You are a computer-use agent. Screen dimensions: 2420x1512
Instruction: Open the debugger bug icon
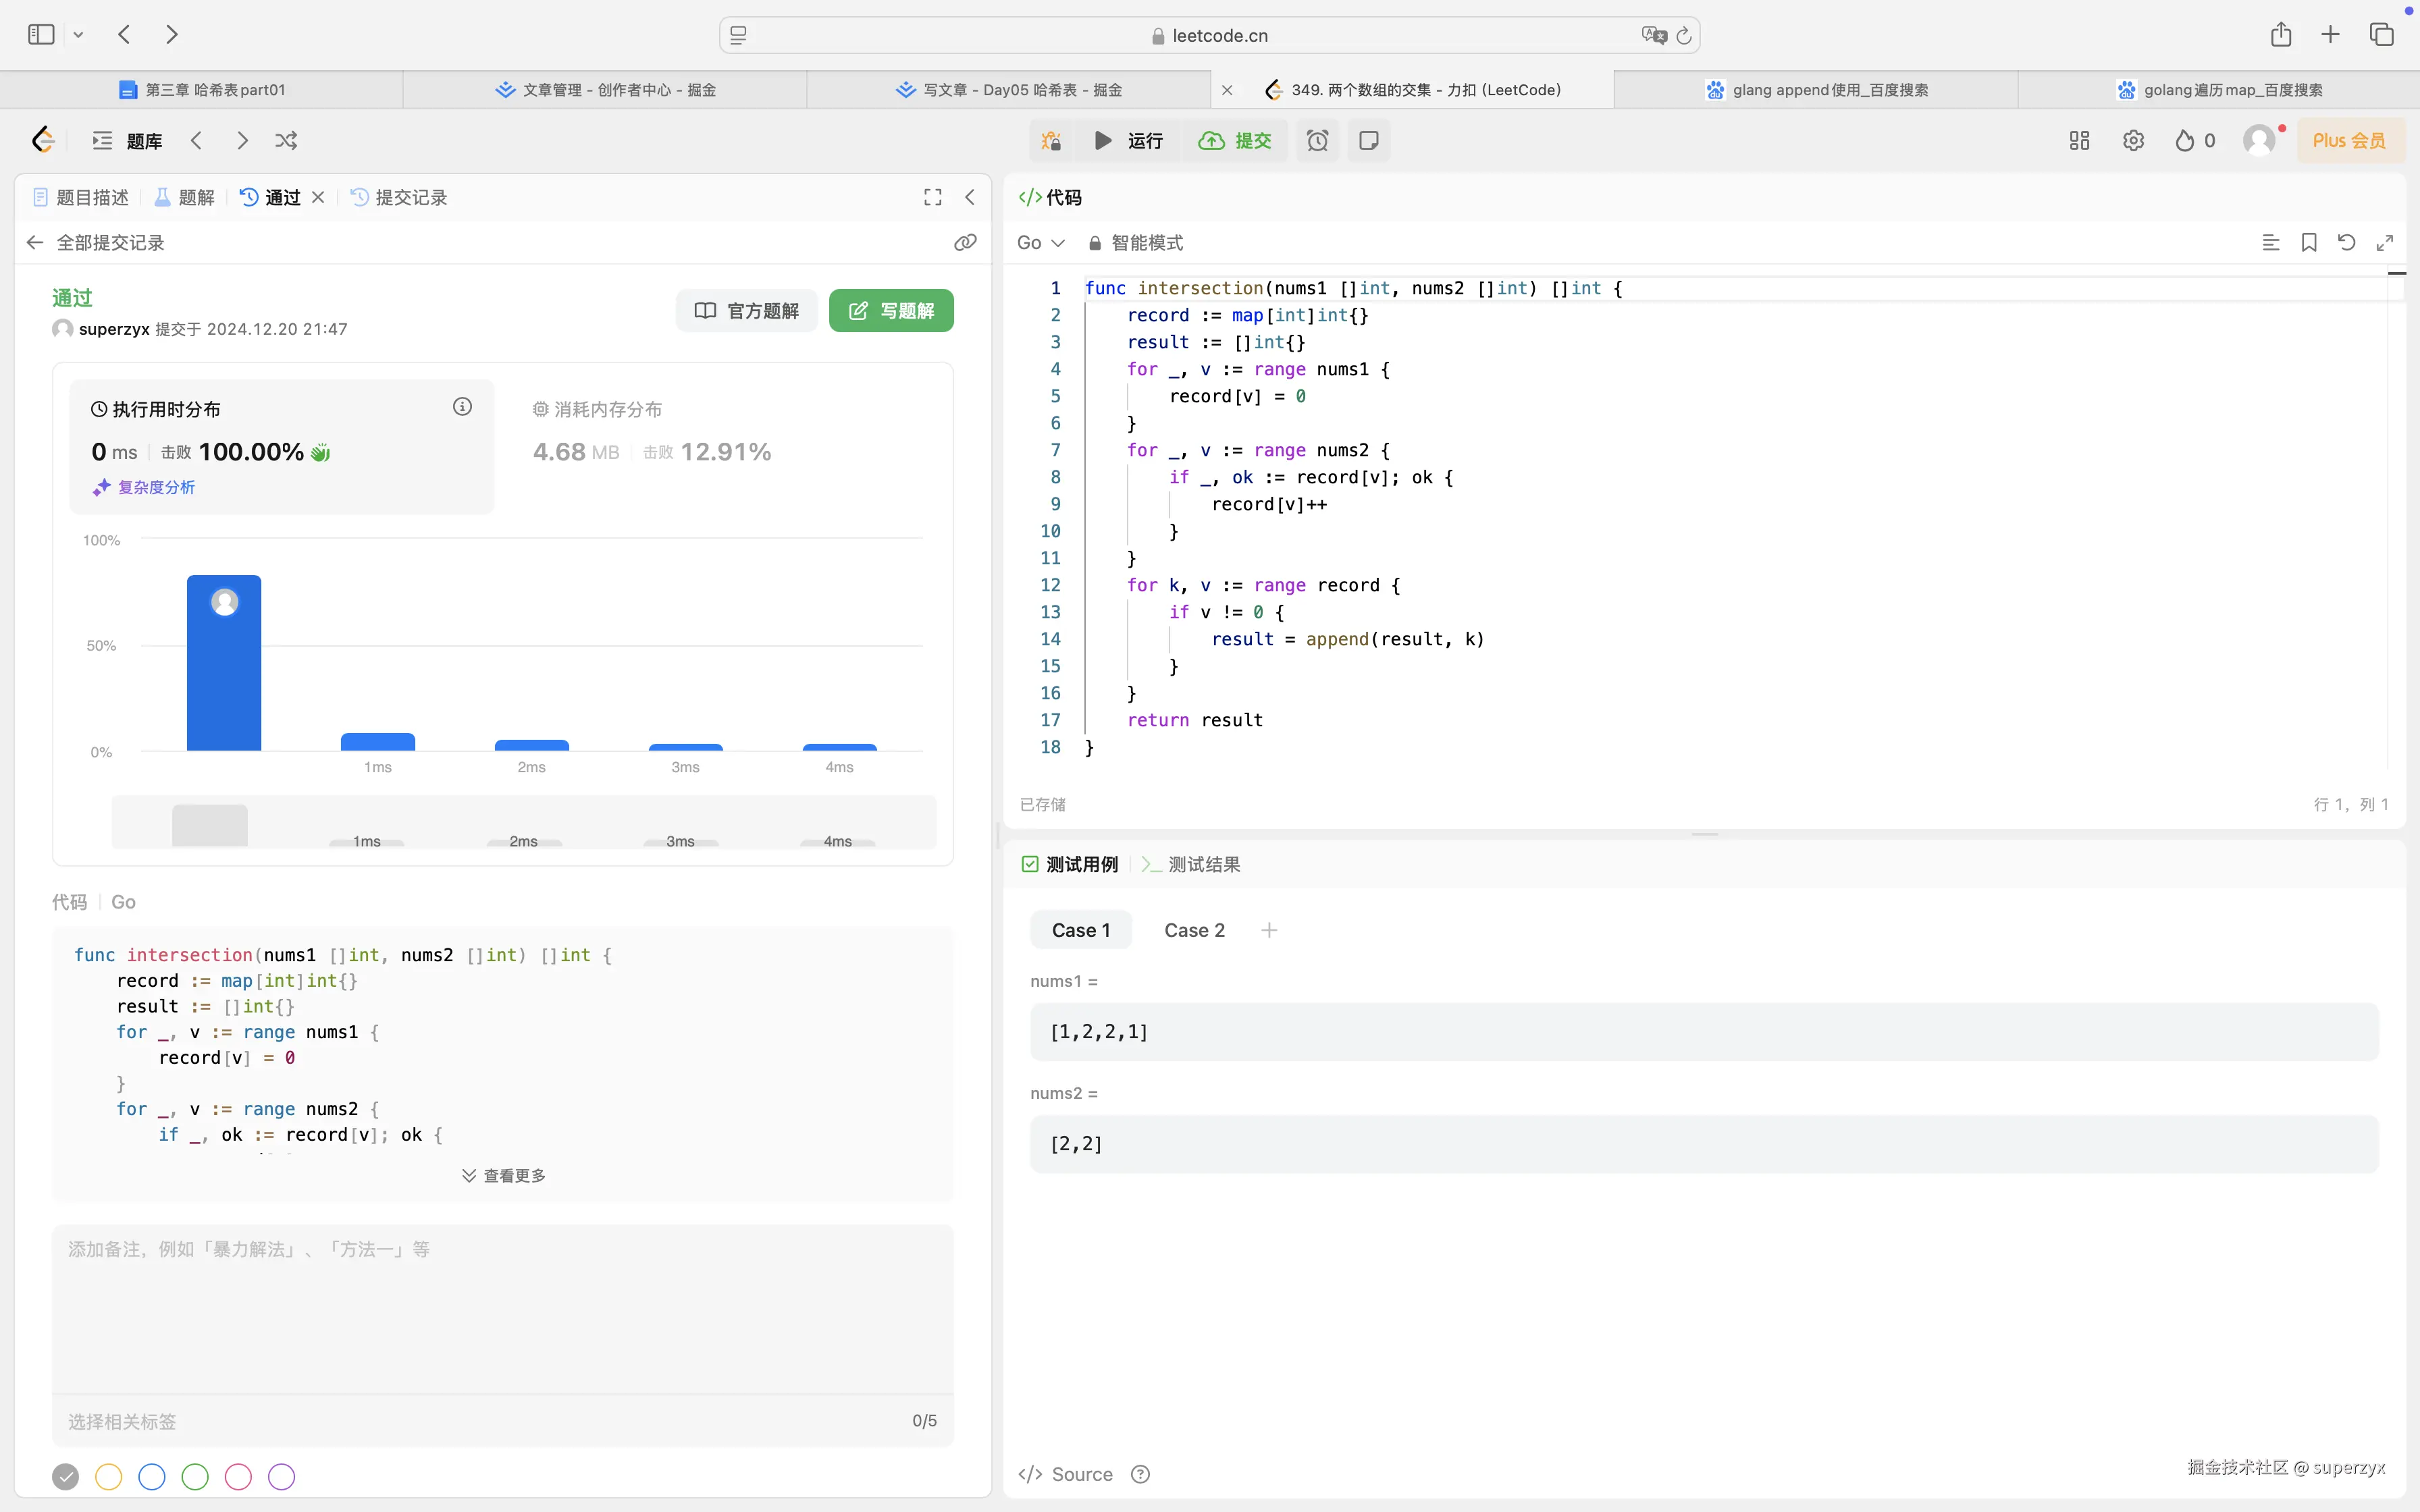tap(1051, 141)
